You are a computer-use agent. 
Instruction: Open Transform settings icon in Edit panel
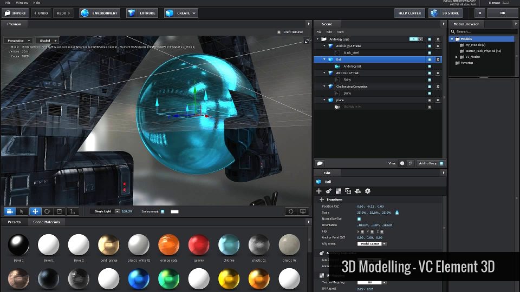[318, 191]
